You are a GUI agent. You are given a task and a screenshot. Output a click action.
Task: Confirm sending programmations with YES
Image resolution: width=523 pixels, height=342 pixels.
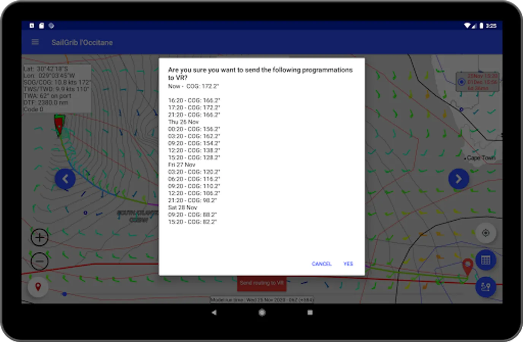click(348, 264)
